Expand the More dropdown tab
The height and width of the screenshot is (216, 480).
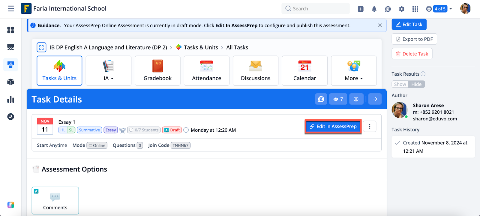pyautogui.click(x=354, y=70)
